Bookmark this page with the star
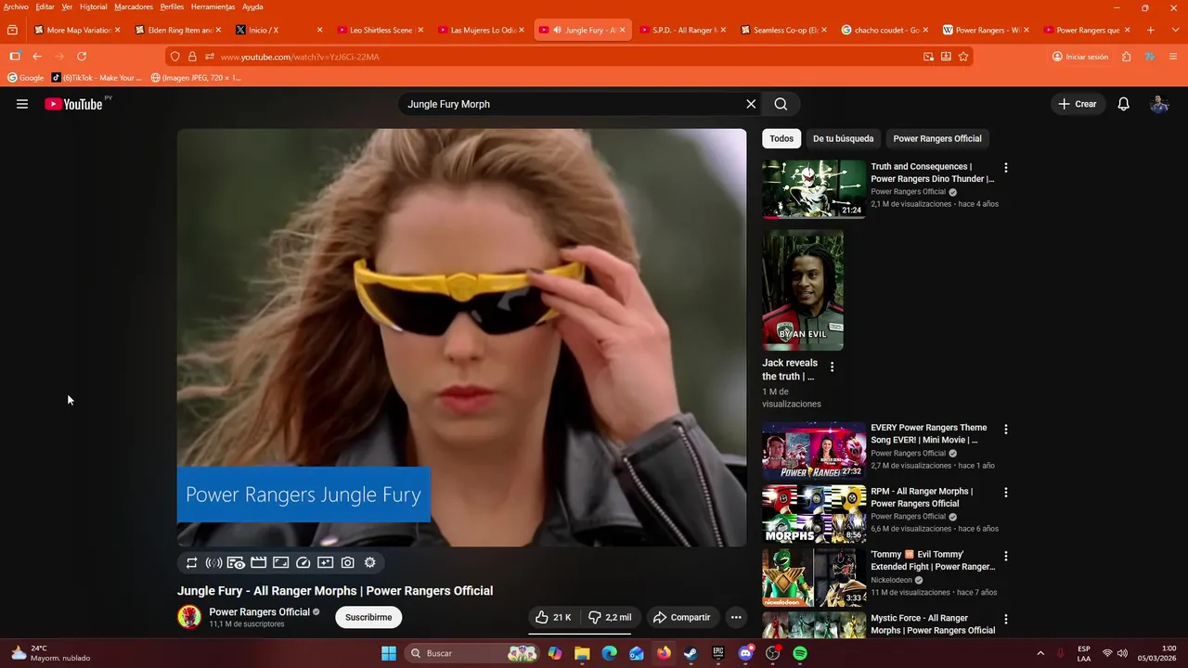 point(963,57)
